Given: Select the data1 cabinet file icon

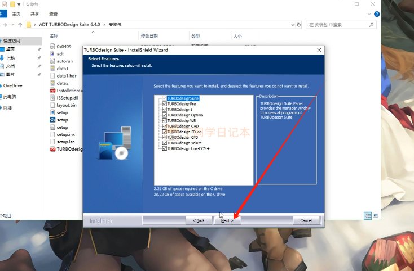Looking at the screenshot, I should click(x=52, y=69).
